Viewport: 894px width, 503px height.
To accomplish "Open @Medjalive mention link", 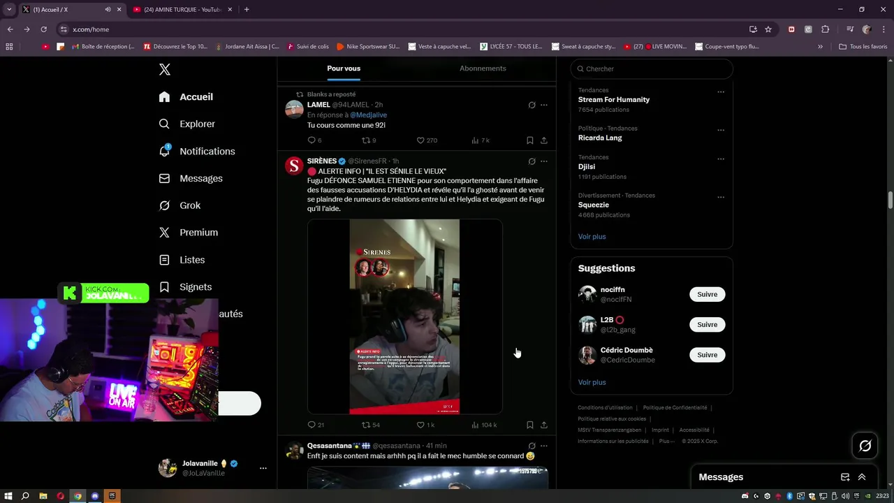I will [x=368, y=115].
